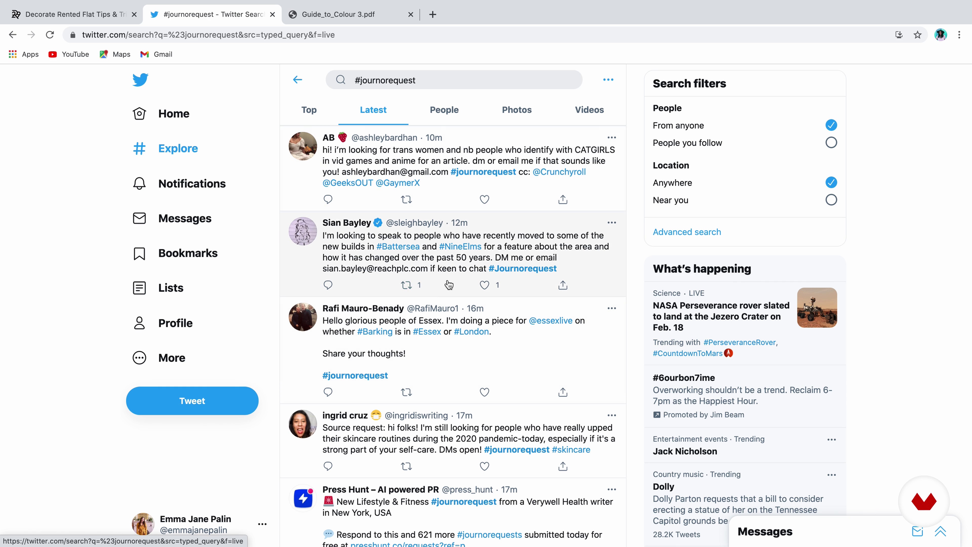Open Messages in sidebar
This screenshot has width=972, height=547.
(x=172, y=218)
